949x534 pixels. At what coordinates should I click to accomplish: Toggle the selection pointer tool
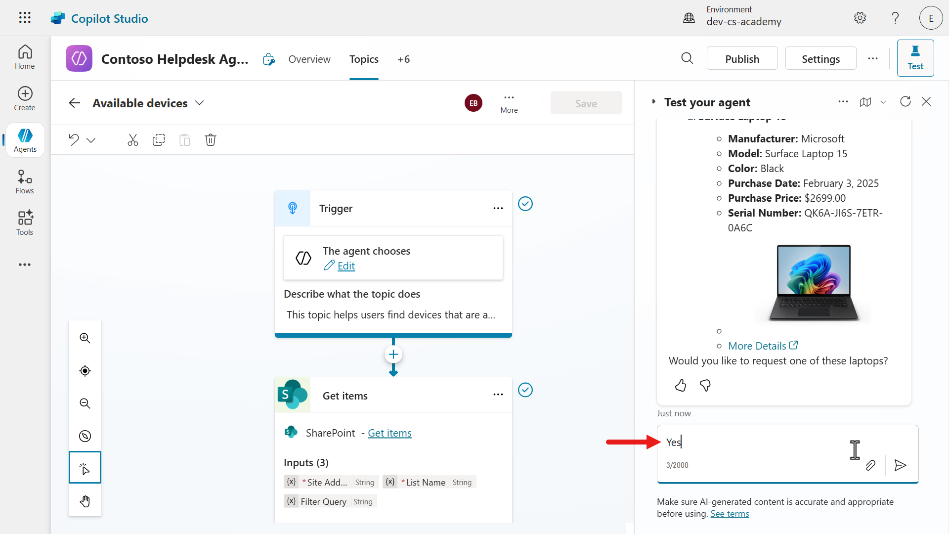click(x=85, y=468)
